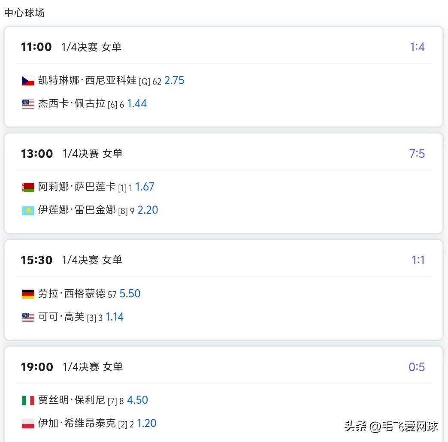Click the USA flag beside 可可·高芙
The width and height of the screenshot is (448, 442).
tap(28, 317)
